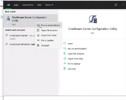Select Pin to taskbar in context menu
Viewport: 126px width, 100px height.
(x=48, y=40)
